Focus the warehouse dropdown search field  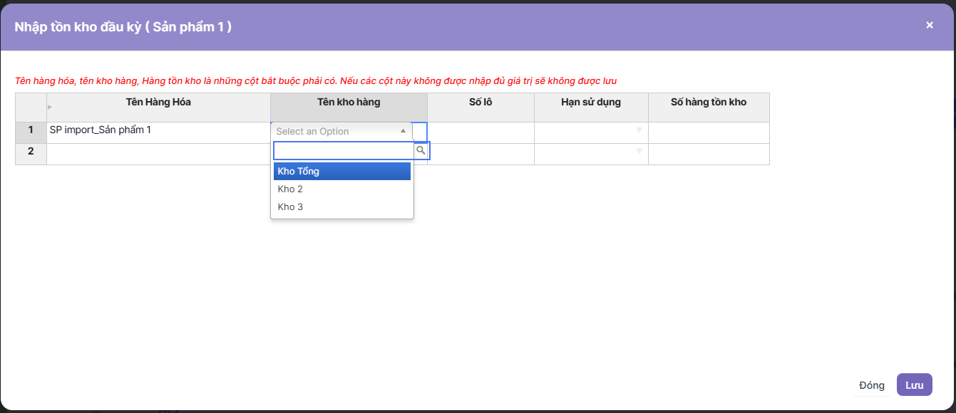click(x=343, y=150)
